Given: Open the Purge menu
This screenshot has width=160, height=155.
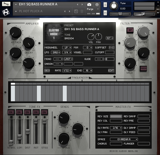Looking at the screenshot, I should (93, 9).
